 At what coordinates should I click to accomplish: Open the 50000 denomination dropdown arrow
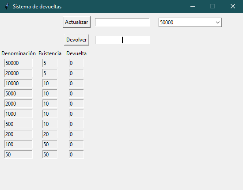pos(217,23)
